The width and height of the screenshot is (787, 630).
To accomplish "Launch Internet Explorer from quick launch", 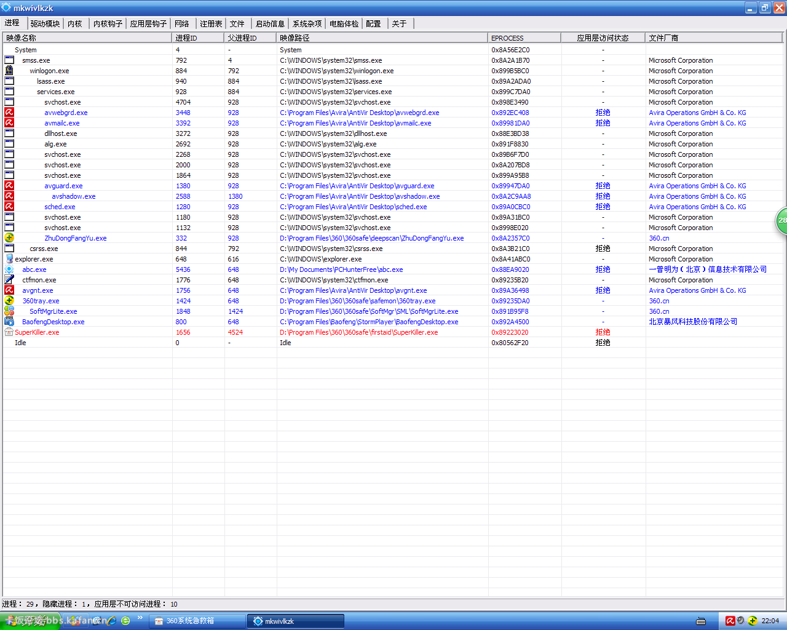I will pyautogui.click(x=111, y=621).
